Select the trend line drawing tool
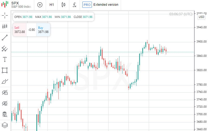This screenshot has width=209, height=131. point(5,38)
